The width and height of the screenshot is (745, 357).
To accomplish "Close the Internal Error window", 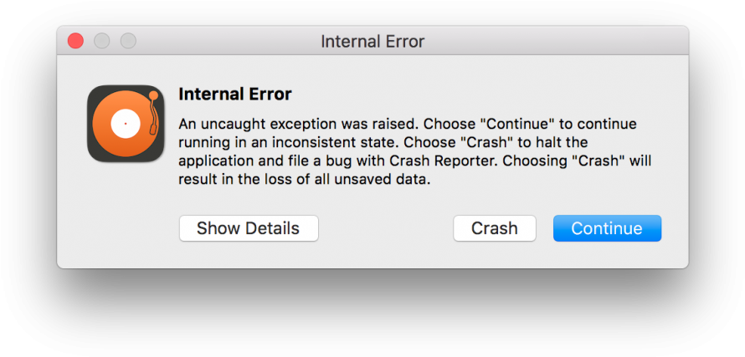I will pyautogui.click(x=75, y=41).
